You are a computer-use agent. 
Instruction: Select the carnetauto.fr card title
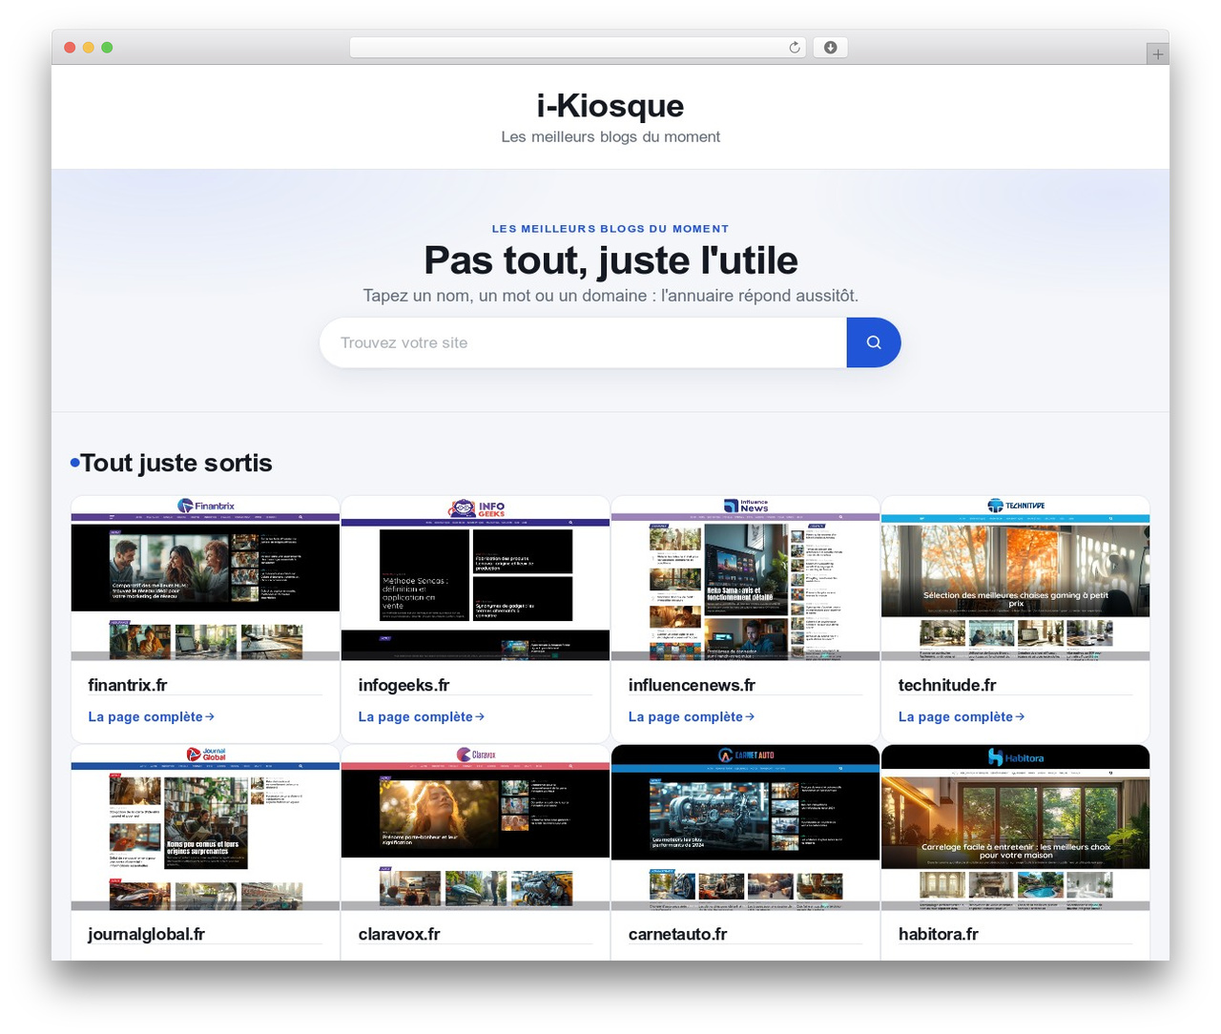[677, 934]
